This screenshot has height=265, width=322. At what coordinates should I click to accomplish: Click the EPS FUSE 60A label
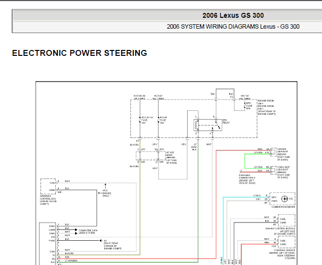249,106
